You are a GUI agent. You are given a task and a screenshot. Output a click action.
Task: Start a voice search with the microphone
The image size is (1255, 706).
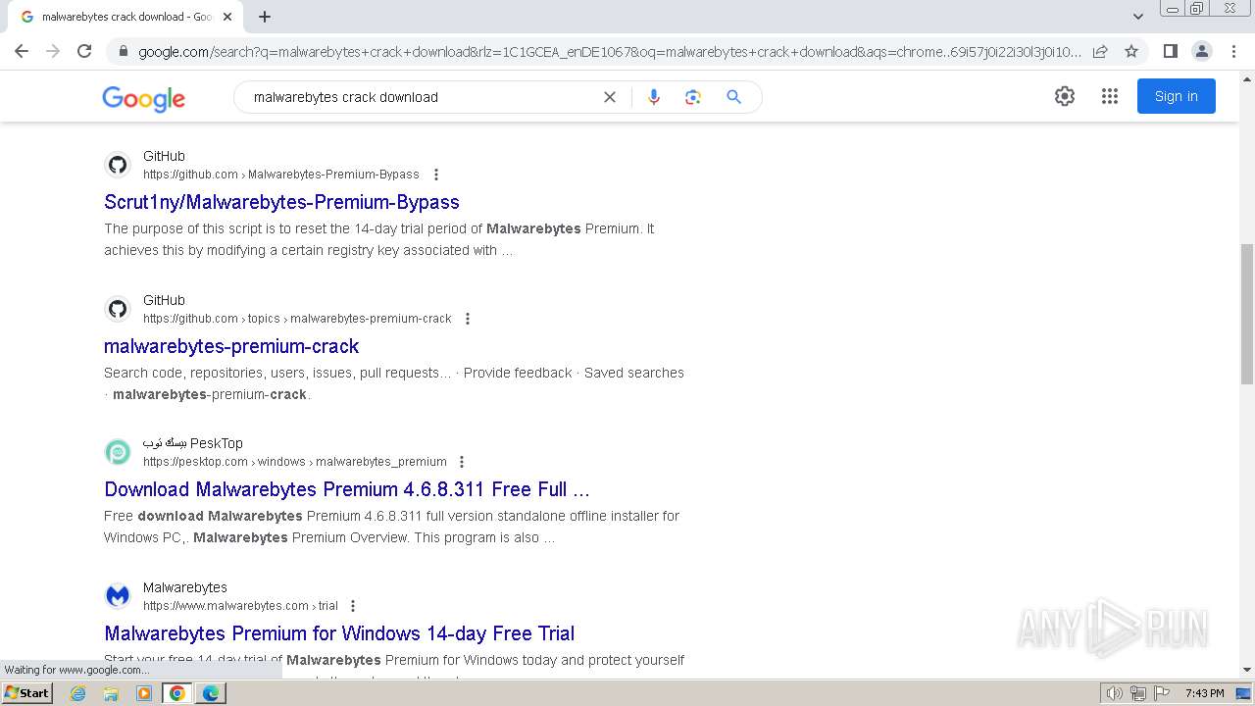point(654,97)
